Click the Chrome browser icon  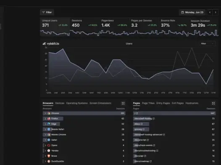(49, 113)
